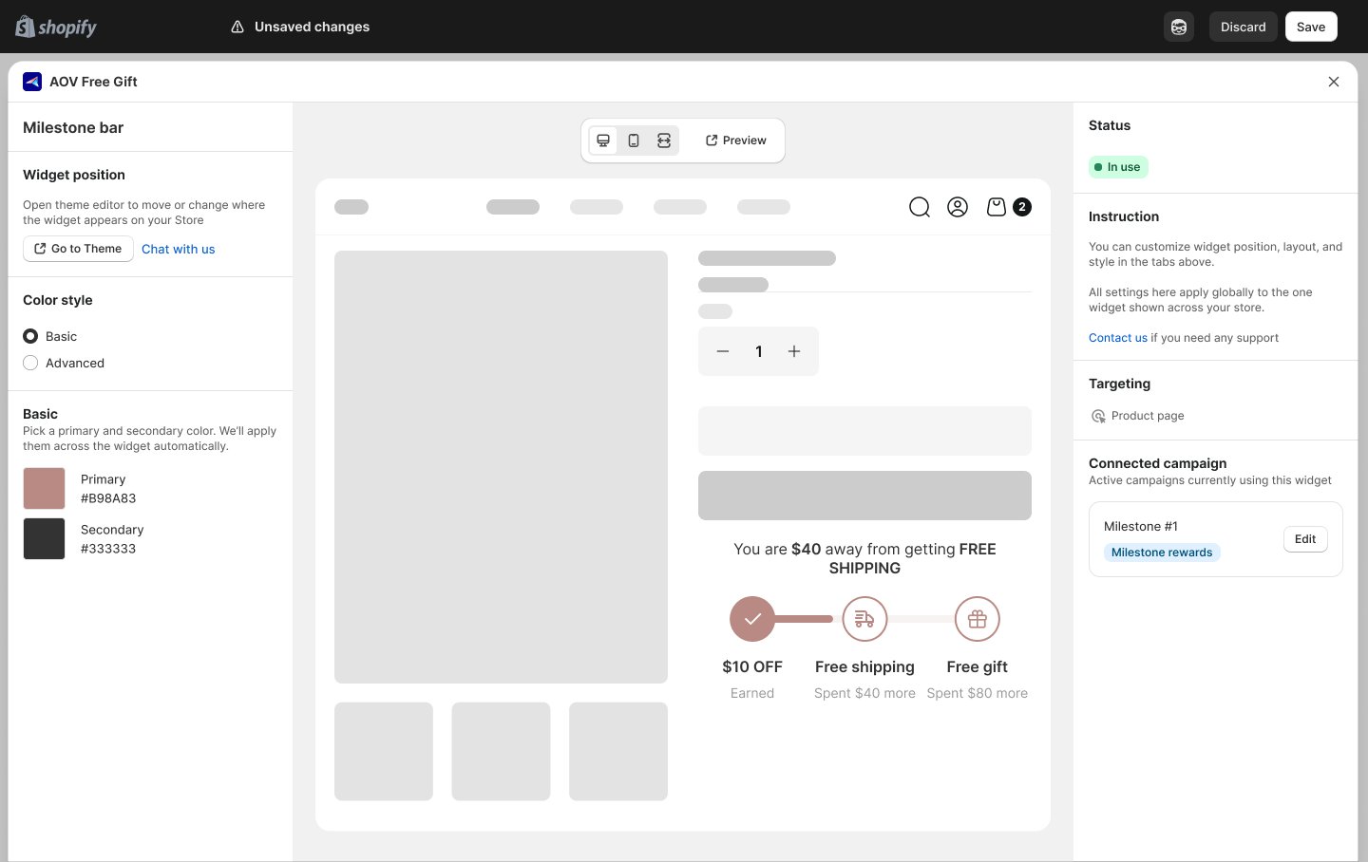Open the cart icon in preview

[997, 207]
